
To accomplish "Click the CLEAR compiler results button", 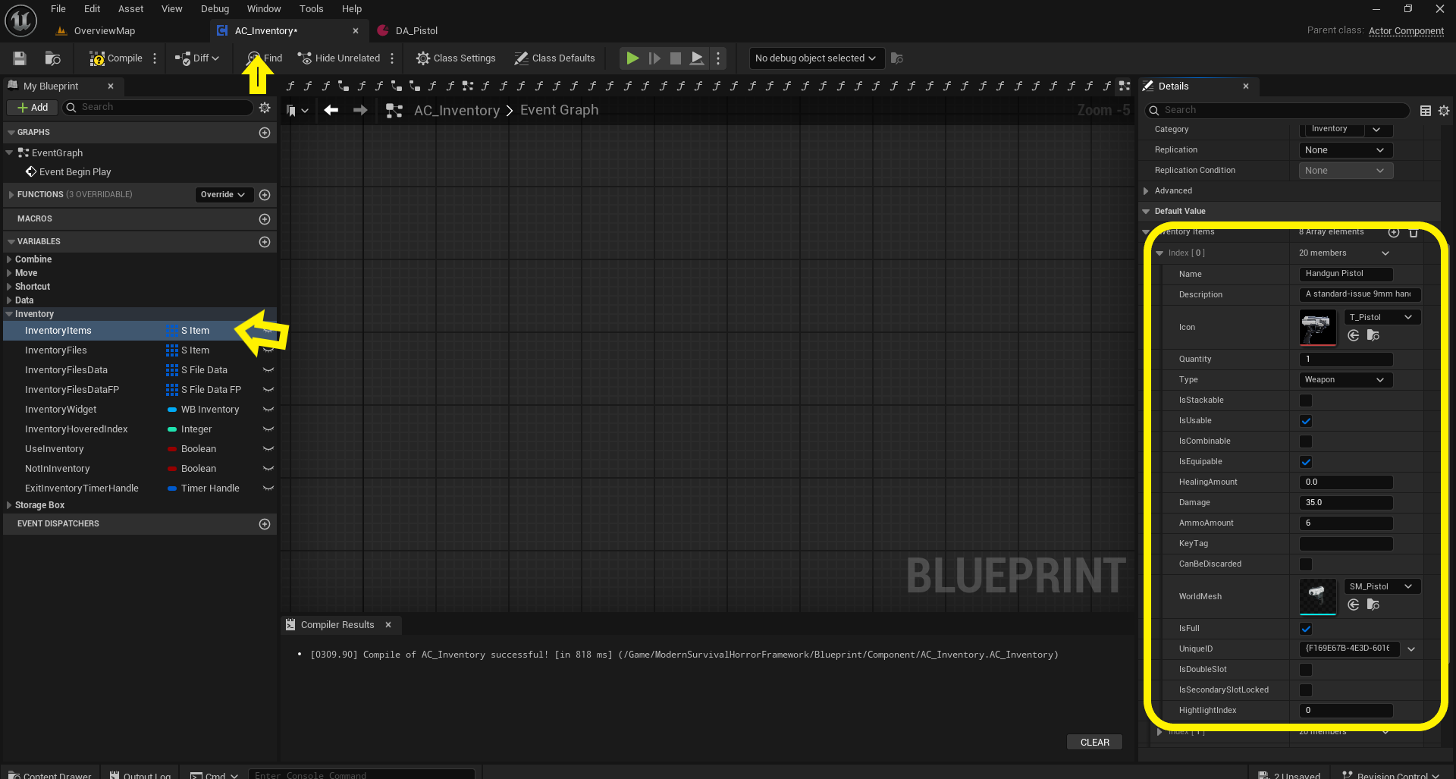I will click(x=1094, y=742).
